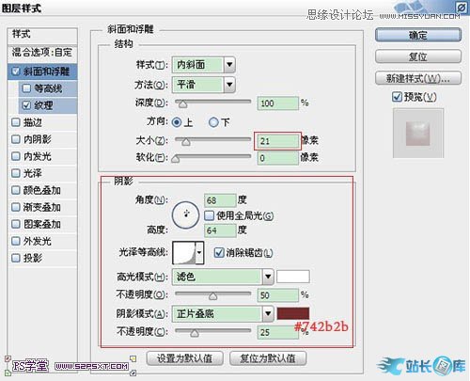Viewport: 470px width, 381px height.
Task: Click the 深度 slider handle
Action: pos(182,104)
